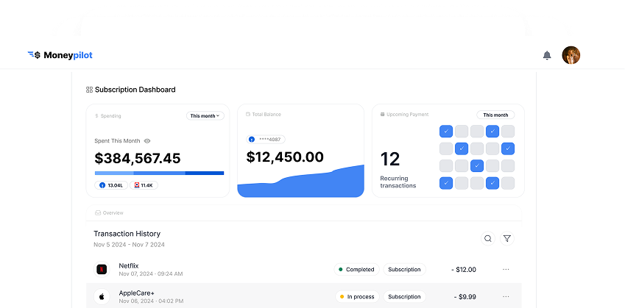This screenshot has height=308, width=625.
Task: Open the This month dropdown in Spending card
Action: [x=205, y=116]
